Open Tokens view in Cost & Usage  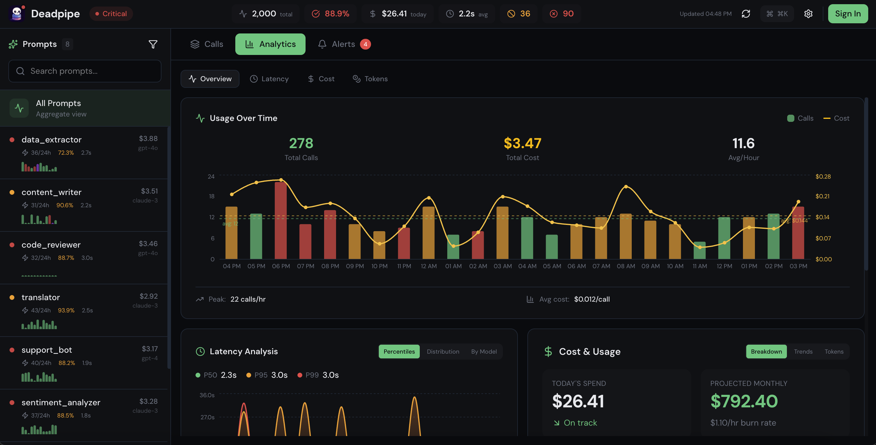(834, 352)
